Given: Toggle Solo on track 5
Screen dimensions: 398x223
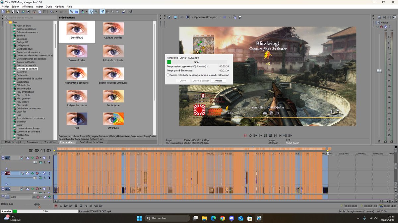Looking at the screenshot, I should 49,157.
